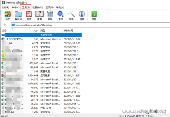The height and width of the screenshot is (117, 170).
Task: Click the application icon in 3,454,608 row
Action: [x=3, y=75]
